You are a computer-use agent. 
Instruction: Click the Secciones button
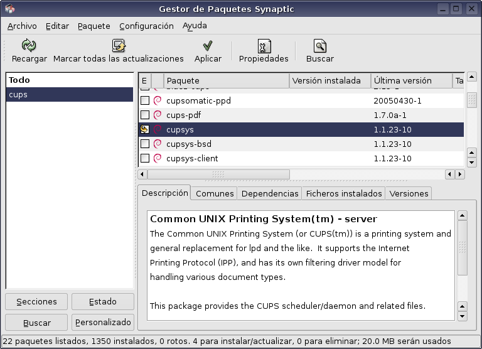(36, 302)
